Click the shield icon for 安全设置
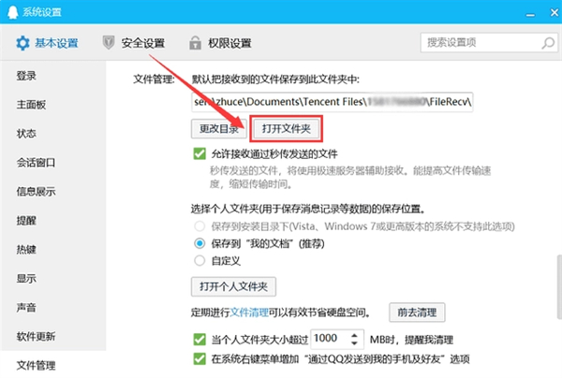Viewport: 562px width, 378px height. click(110, 43)
